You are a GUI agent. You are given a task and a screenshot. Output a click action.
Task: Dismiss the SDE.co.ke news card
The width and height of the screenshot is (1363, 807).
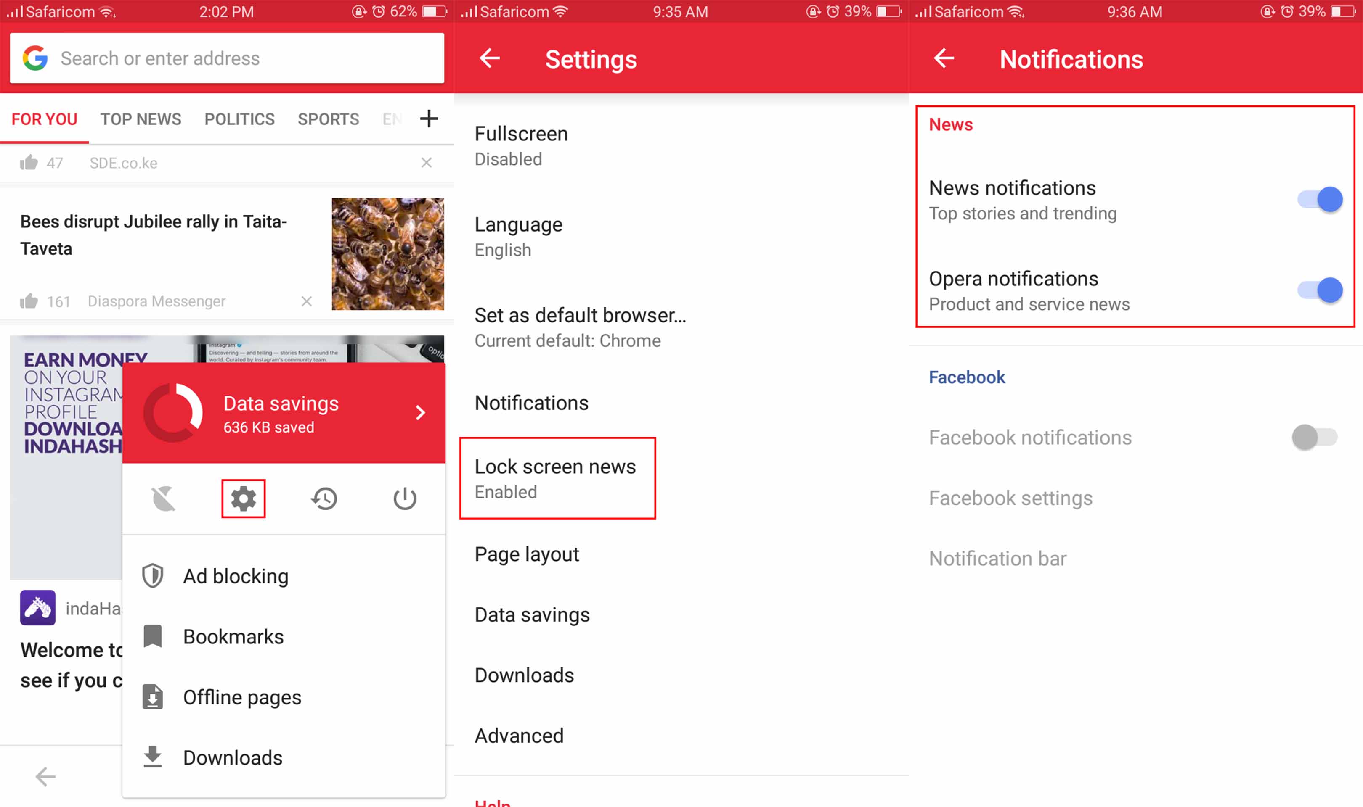coord(427,163)
